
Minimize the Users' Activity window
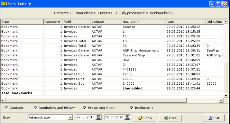pyautogui.click(x=212, y=4)
